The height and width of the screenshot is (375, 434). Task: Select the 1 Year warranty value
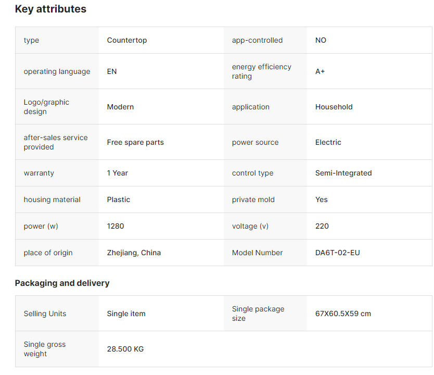(118, 173)
